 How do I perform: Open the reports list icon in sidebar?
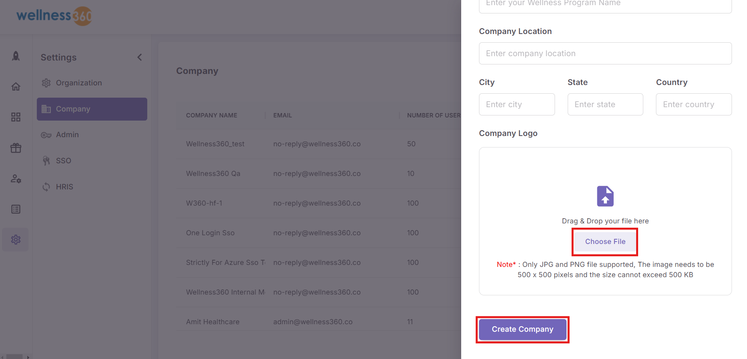tap(16, 209)
